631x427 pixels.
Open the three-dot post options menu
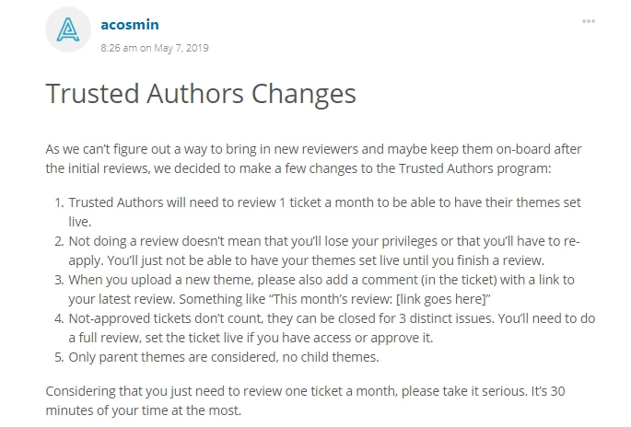(x=589, y=21)
